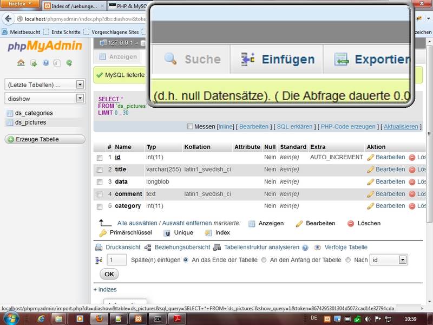This screenshot has width=433, height=325.
Task: Open the Windows Start menu
Action: 11,318
